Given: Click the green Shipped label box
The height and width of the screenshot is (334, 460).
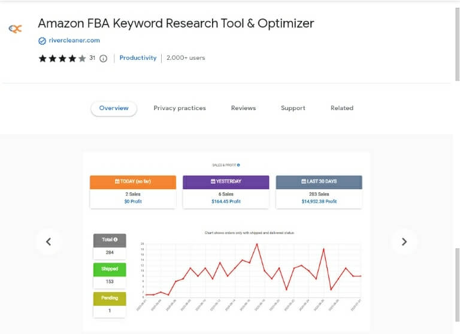Looking at the screenshot, I should pyautogui.click(x=110, y=269).
